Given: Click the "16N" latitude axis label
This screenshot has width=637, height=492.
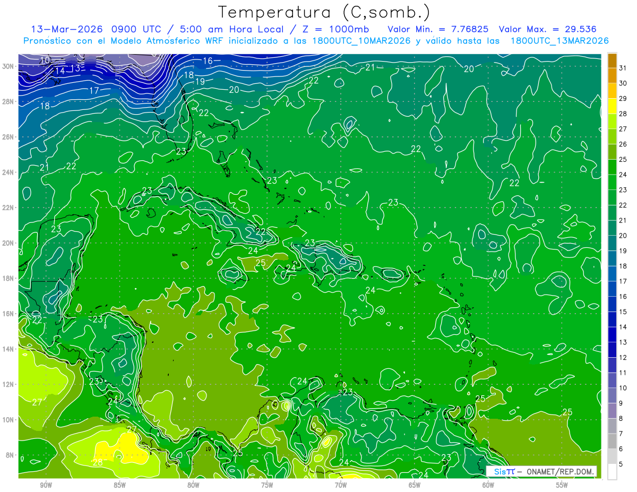Looking at the screenshot, I should click(8, 314).
